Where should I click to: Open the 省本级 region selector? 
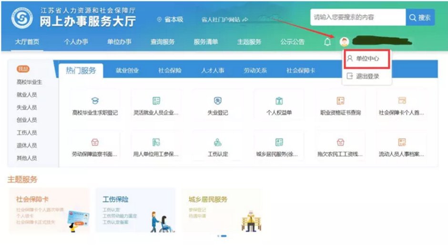[x=170, y=20]
